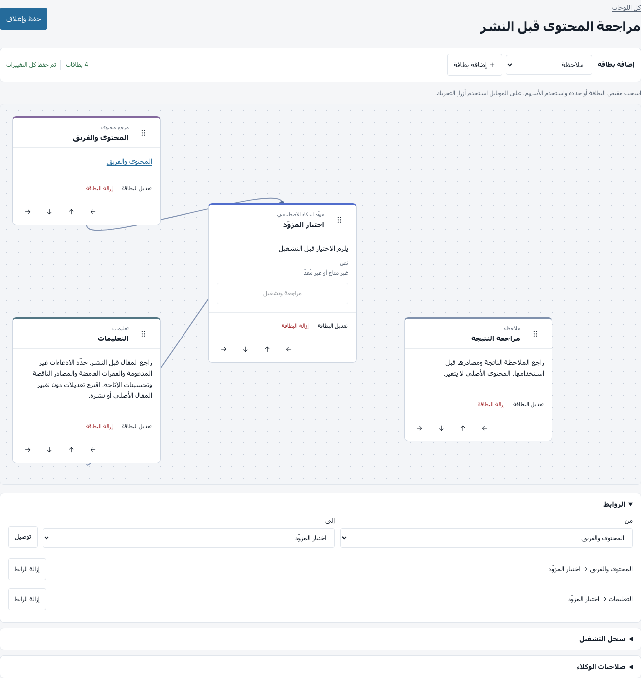Move المحتوى والفريق card up with arrow
641x678 pixels.
[71, 212]
